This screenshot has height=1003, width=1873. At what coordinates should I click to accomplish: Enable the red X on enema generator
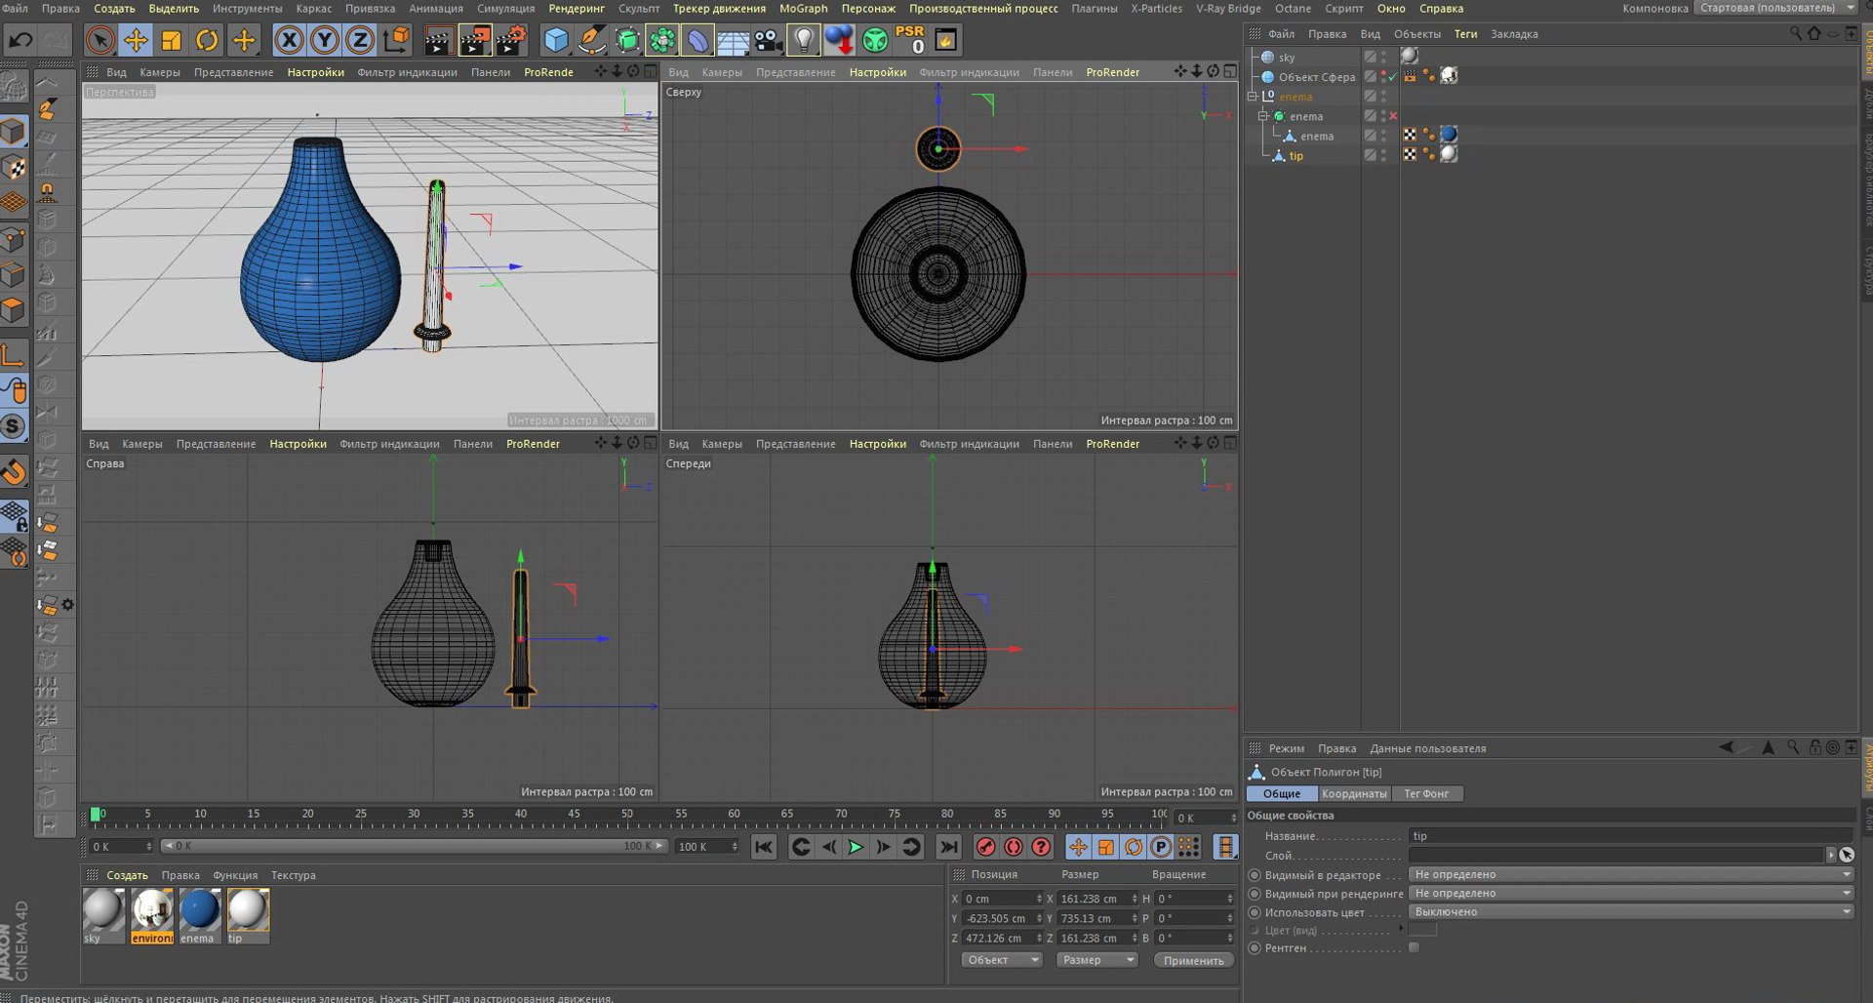pyautogui.click(x=1393, y=116)
